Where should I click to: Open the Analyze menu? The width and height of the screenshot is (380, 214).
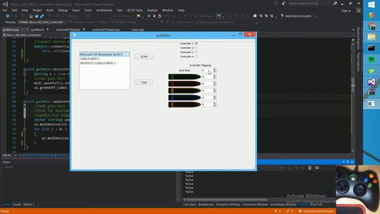pos(152,10)
